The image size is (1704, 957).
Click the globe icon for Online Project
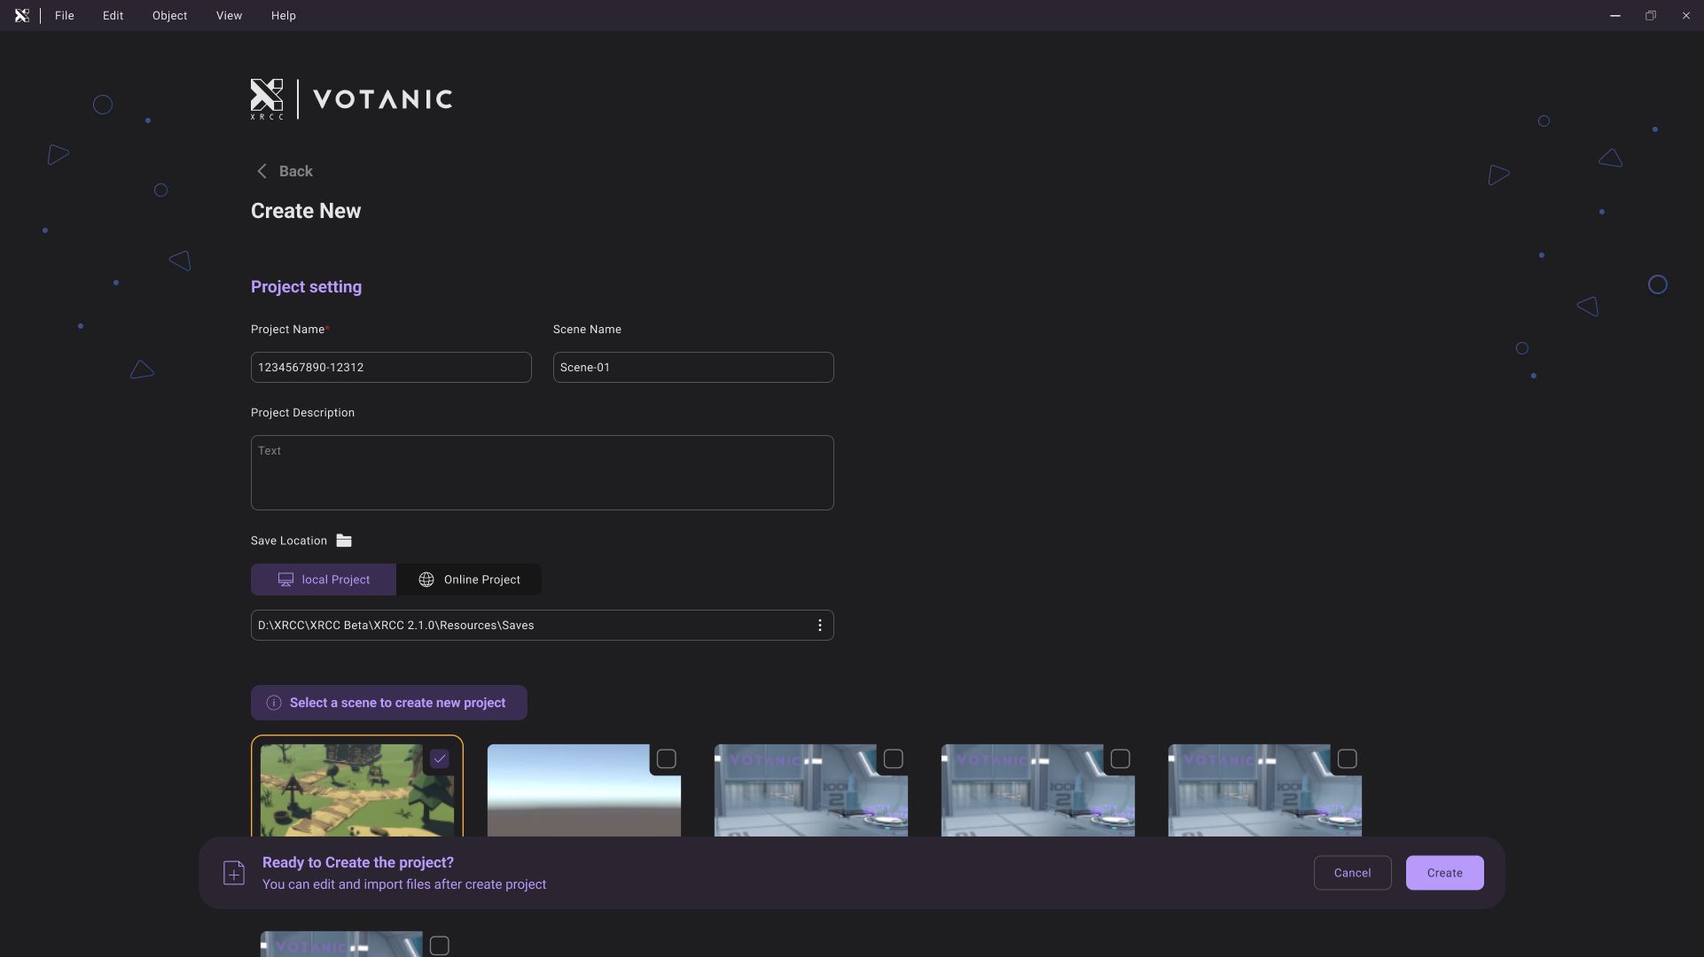click(x=426, y=580)
